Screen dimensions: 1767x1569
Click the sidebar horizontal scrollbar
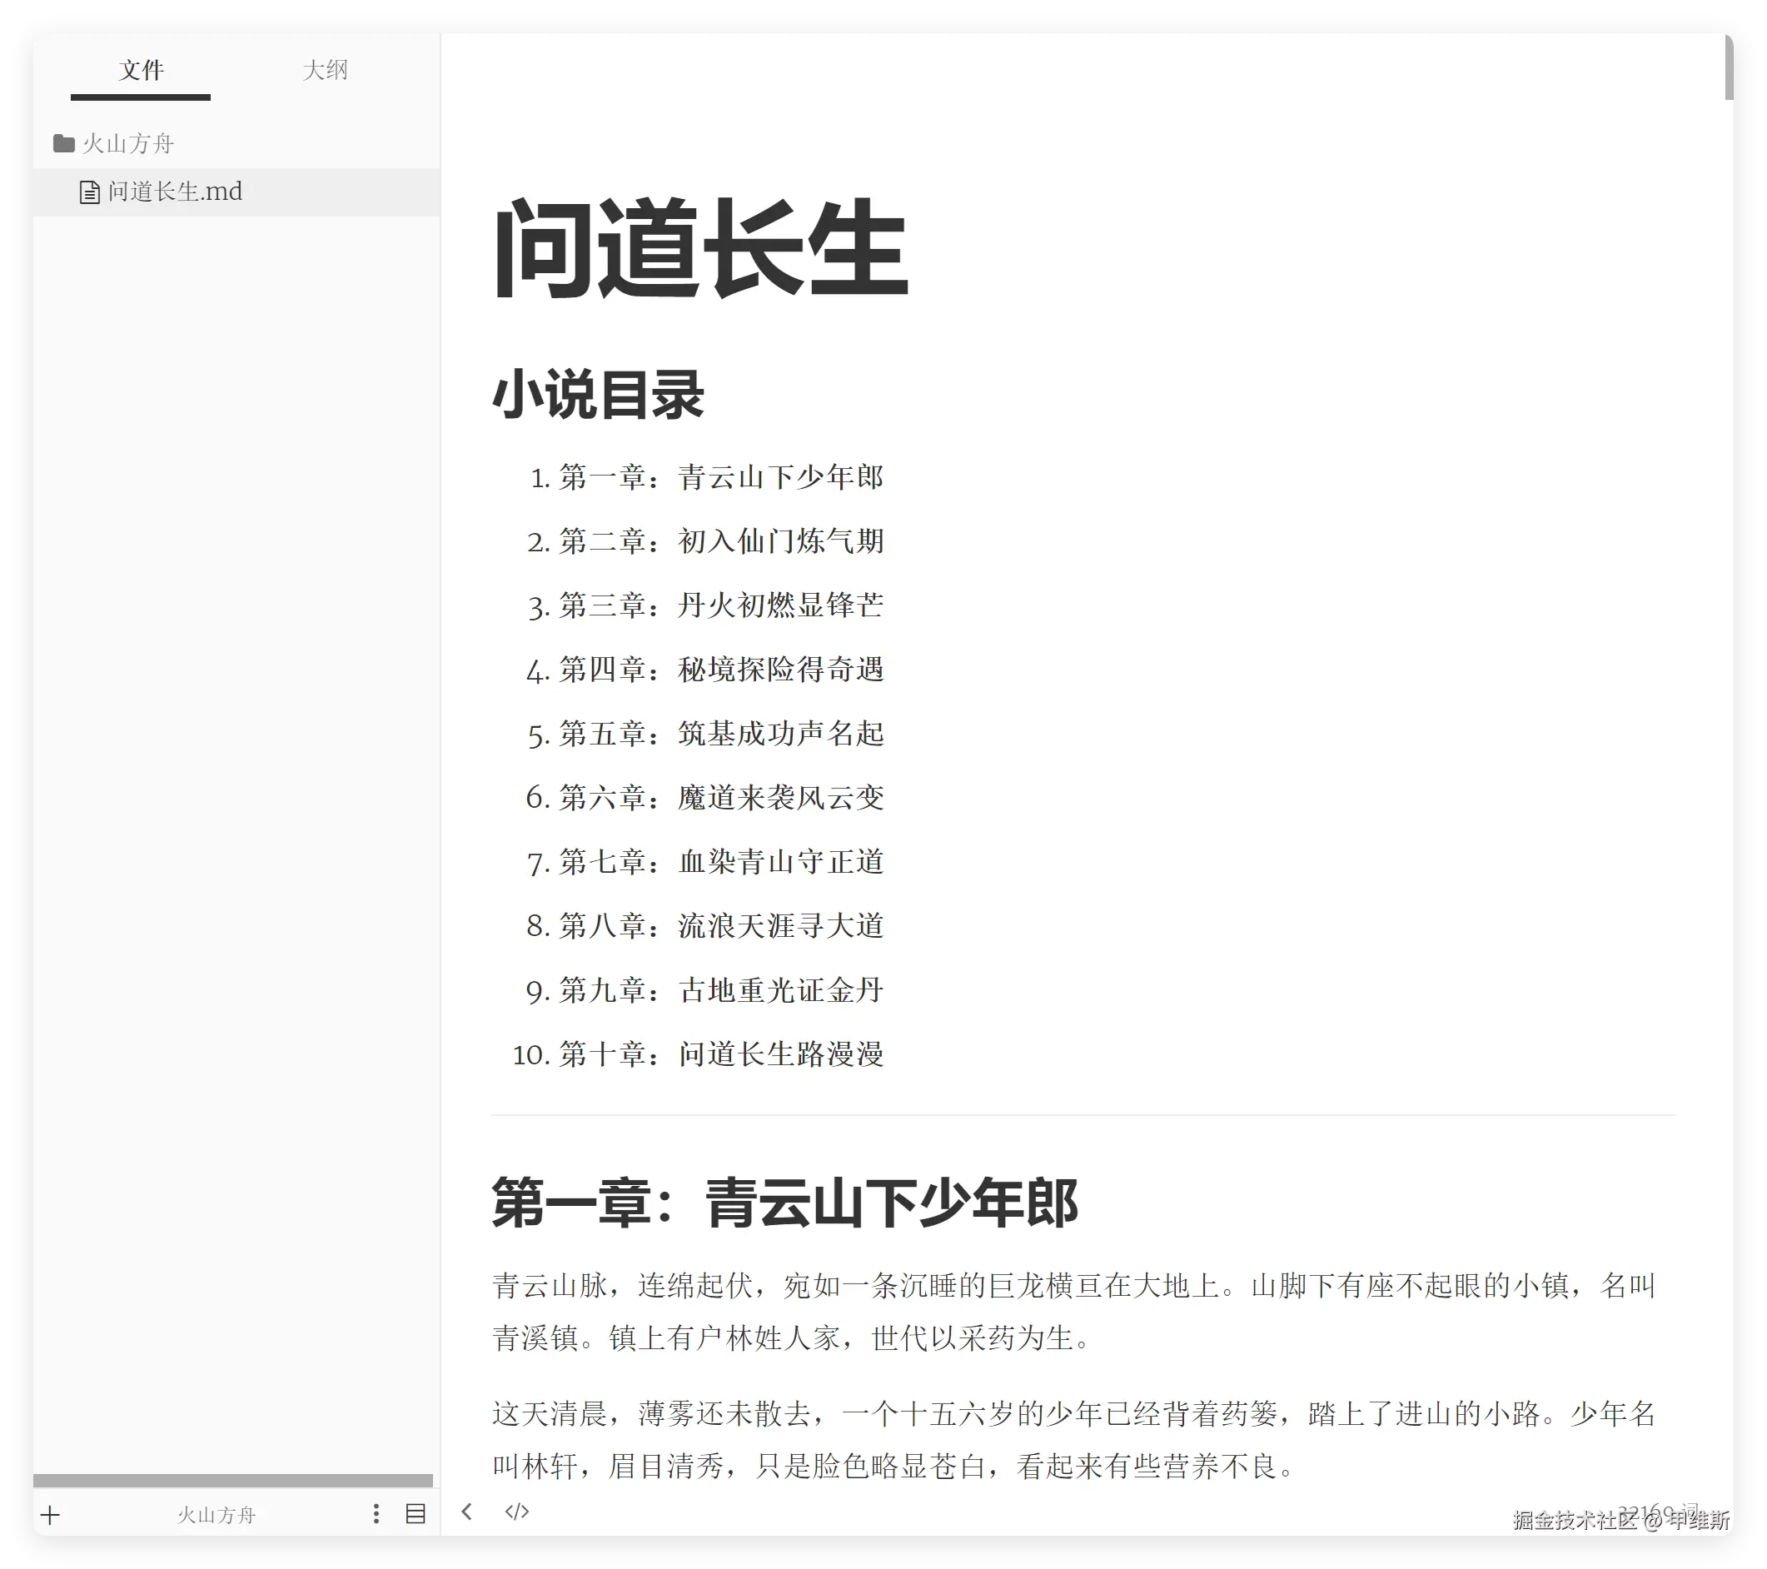232,1480
